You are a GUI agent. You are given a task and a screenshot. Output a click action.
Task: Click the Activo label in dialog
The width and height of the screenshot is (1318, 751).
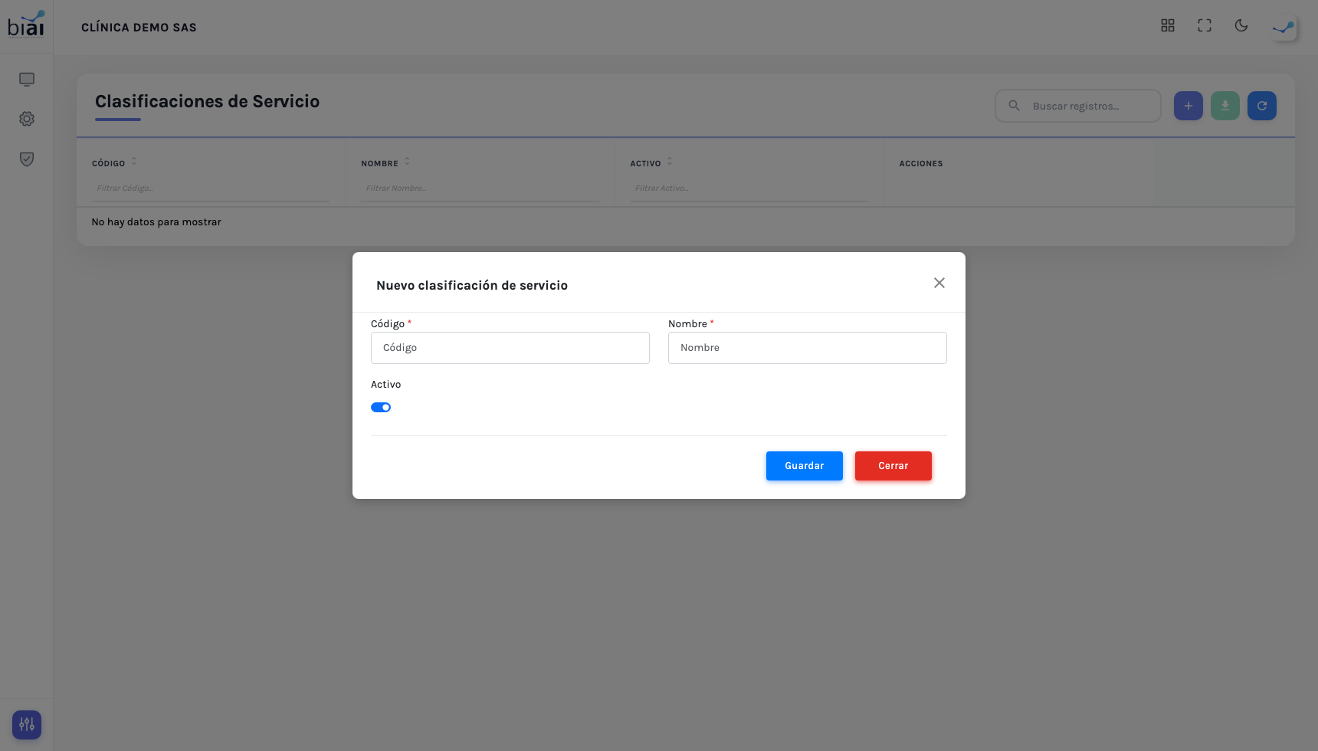pos(385,385)
